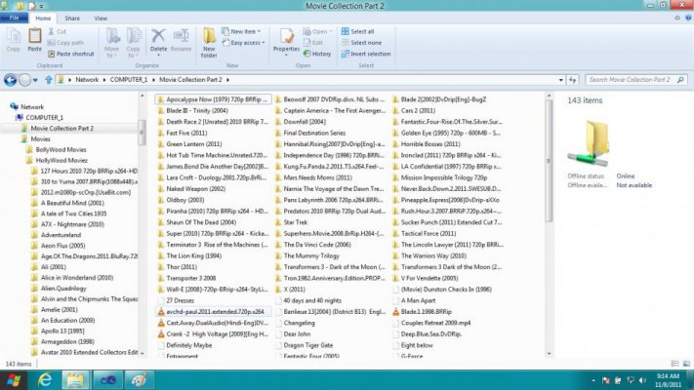Select avchd-paul.2011.extended.720p.x264 file
The height and width of the screenshot is (390, 694).
(x=215, y=311)
